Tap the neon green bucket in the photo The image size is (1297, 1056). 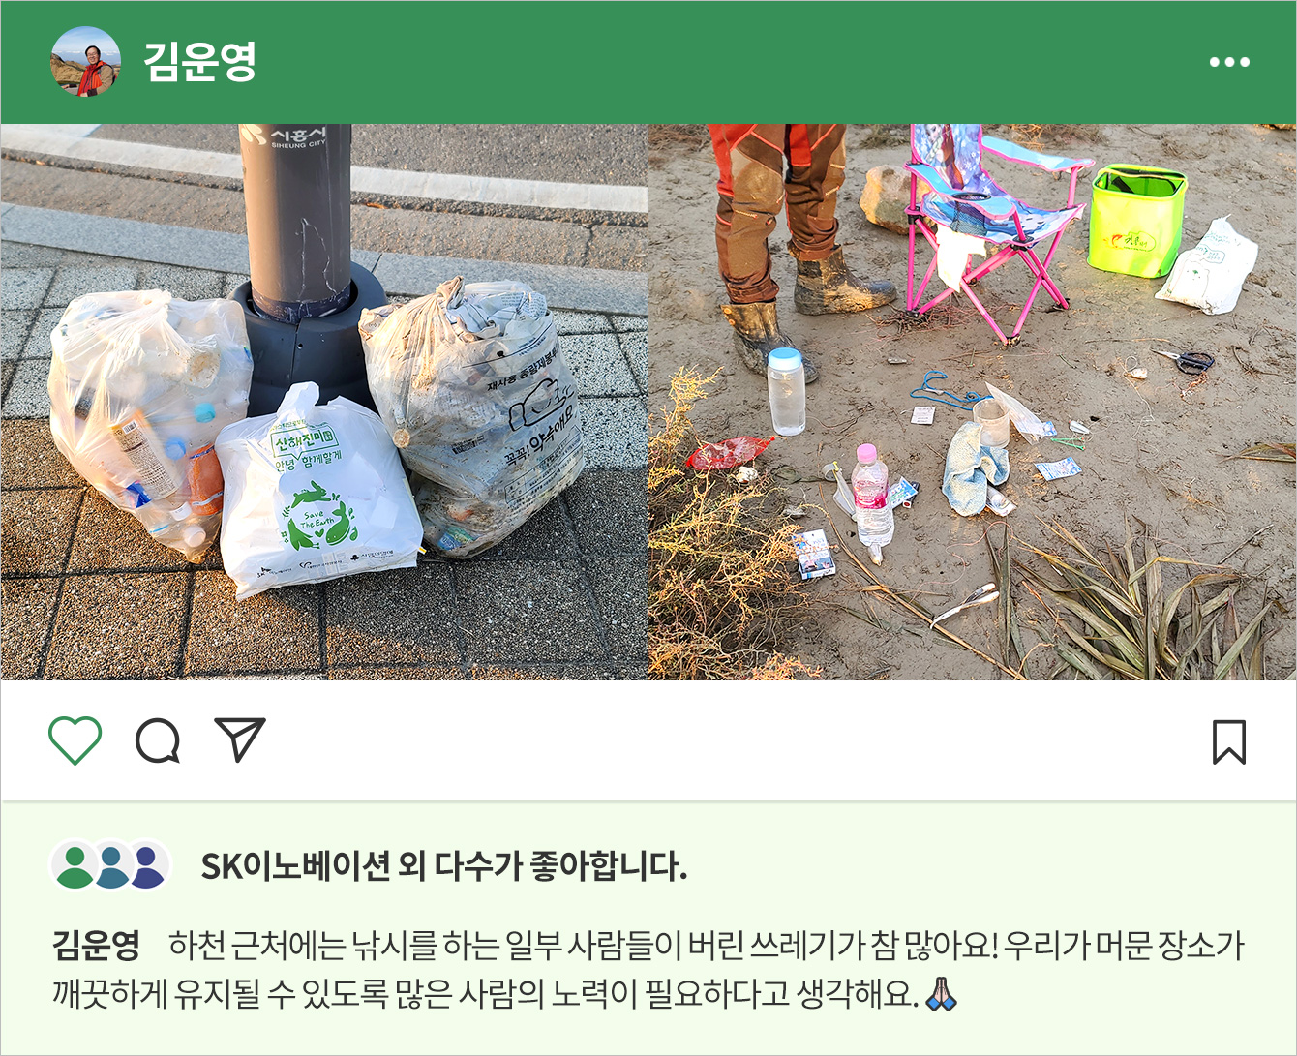point(1137,221)
